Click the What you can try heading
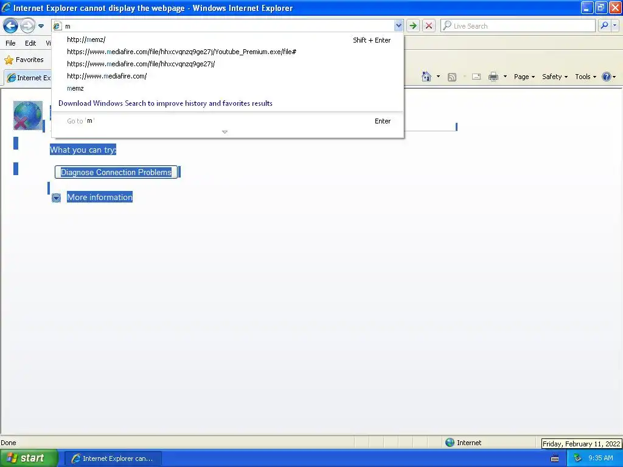The image size is (623, 467). [x=83, y=150]
